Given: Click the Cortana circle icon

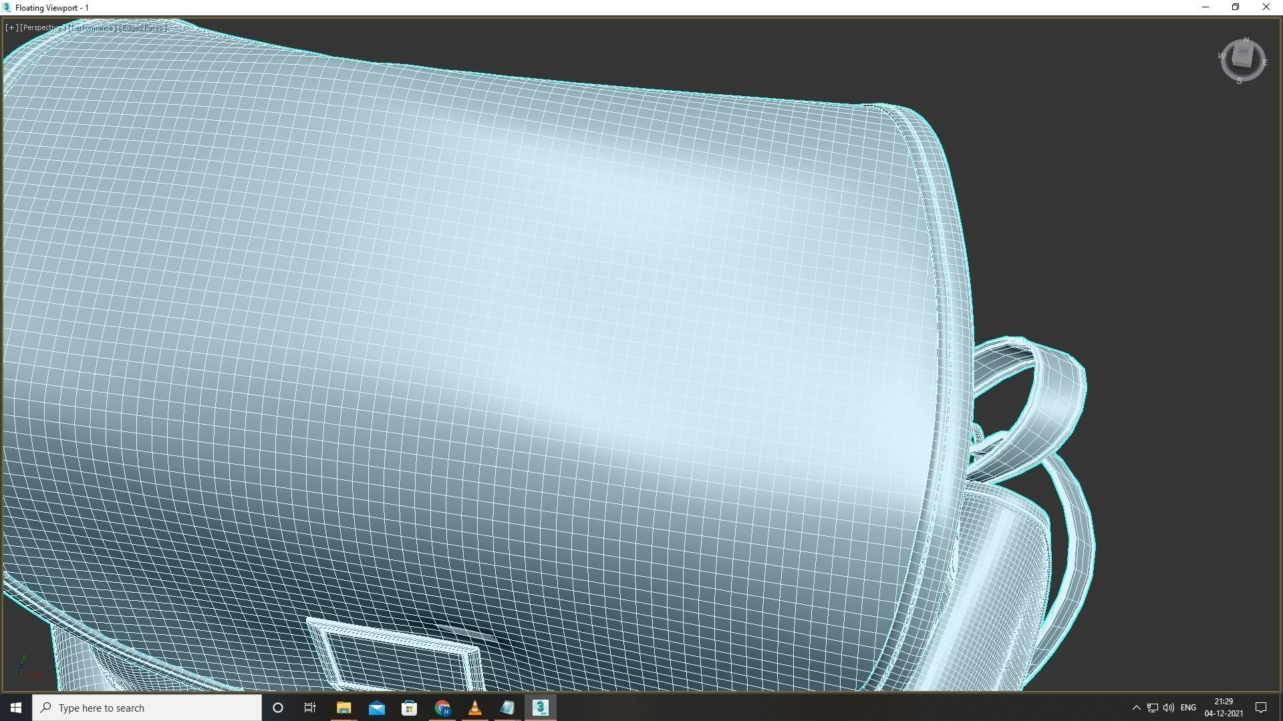Looking at the screenshot, I should click(278, 708).
